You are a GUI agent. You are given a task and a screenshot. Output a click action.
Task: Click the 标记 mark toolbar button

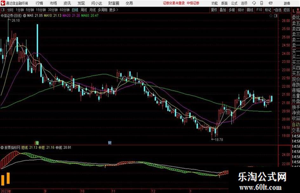[268, 10]
